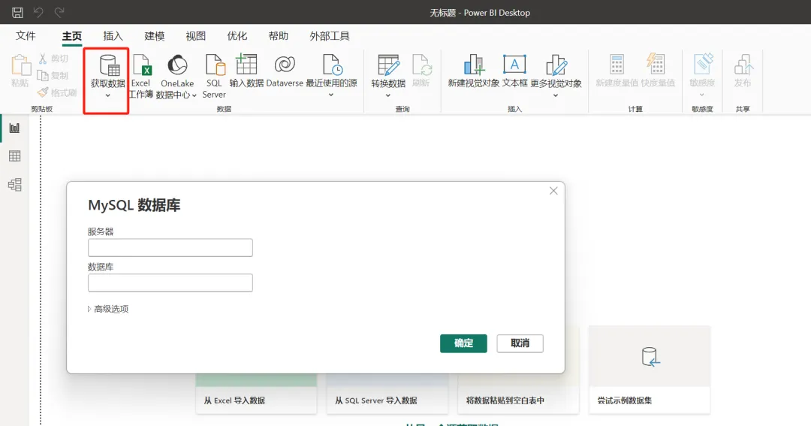Click the Undo arrow icon
Screen dimensions: 811x426
(x=38, y=13)
